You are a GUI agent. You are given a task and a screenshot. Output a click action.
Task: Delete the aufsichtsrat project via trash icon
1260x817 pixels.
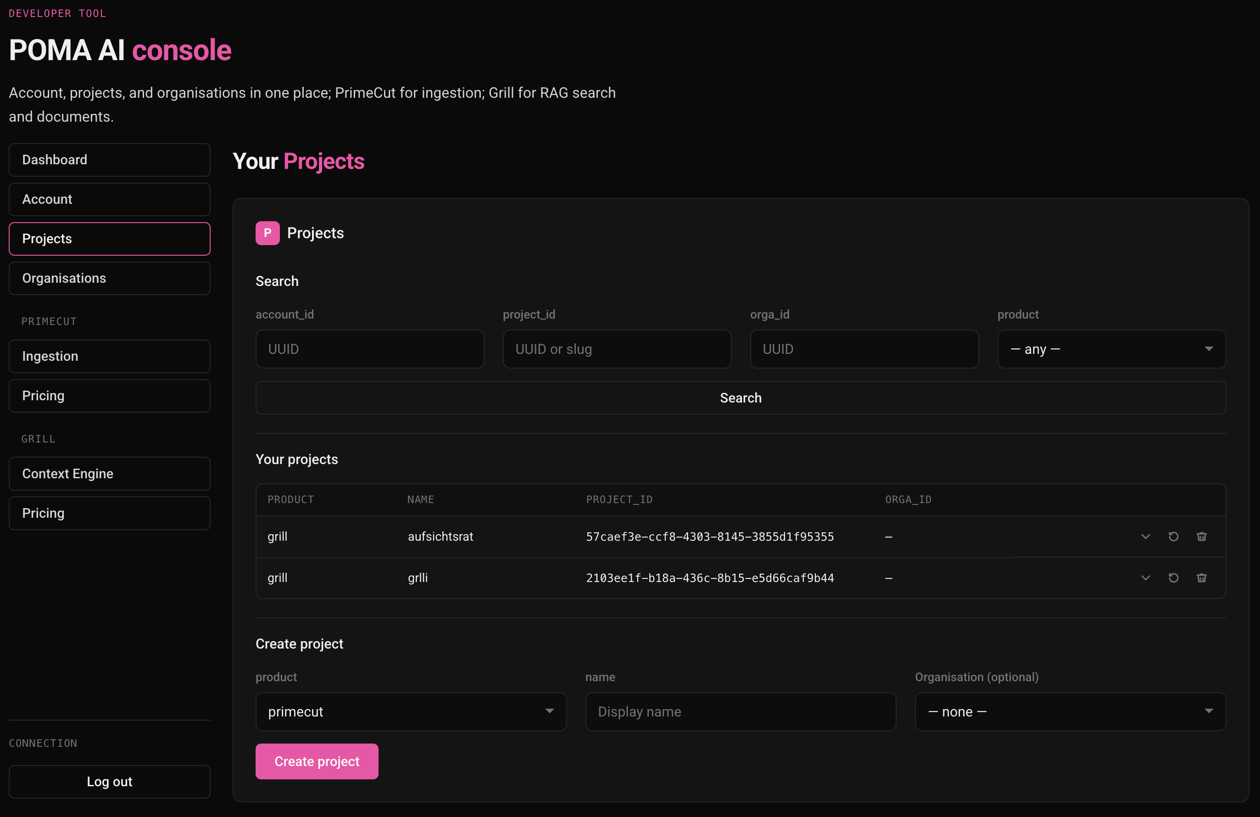[1201, 537]
